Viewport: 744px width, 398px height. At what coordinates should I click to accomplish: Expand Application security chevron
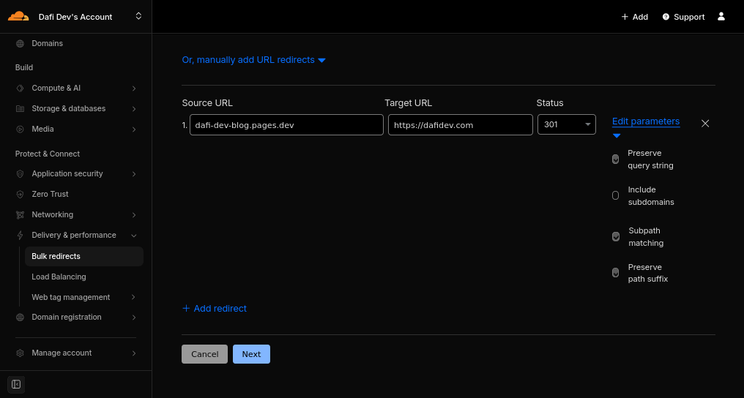click(x=134, y=174)
